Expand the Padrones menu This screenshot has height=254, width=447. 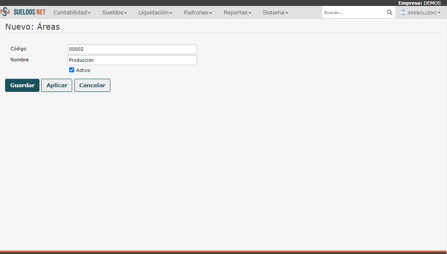[x=198, y=13]
